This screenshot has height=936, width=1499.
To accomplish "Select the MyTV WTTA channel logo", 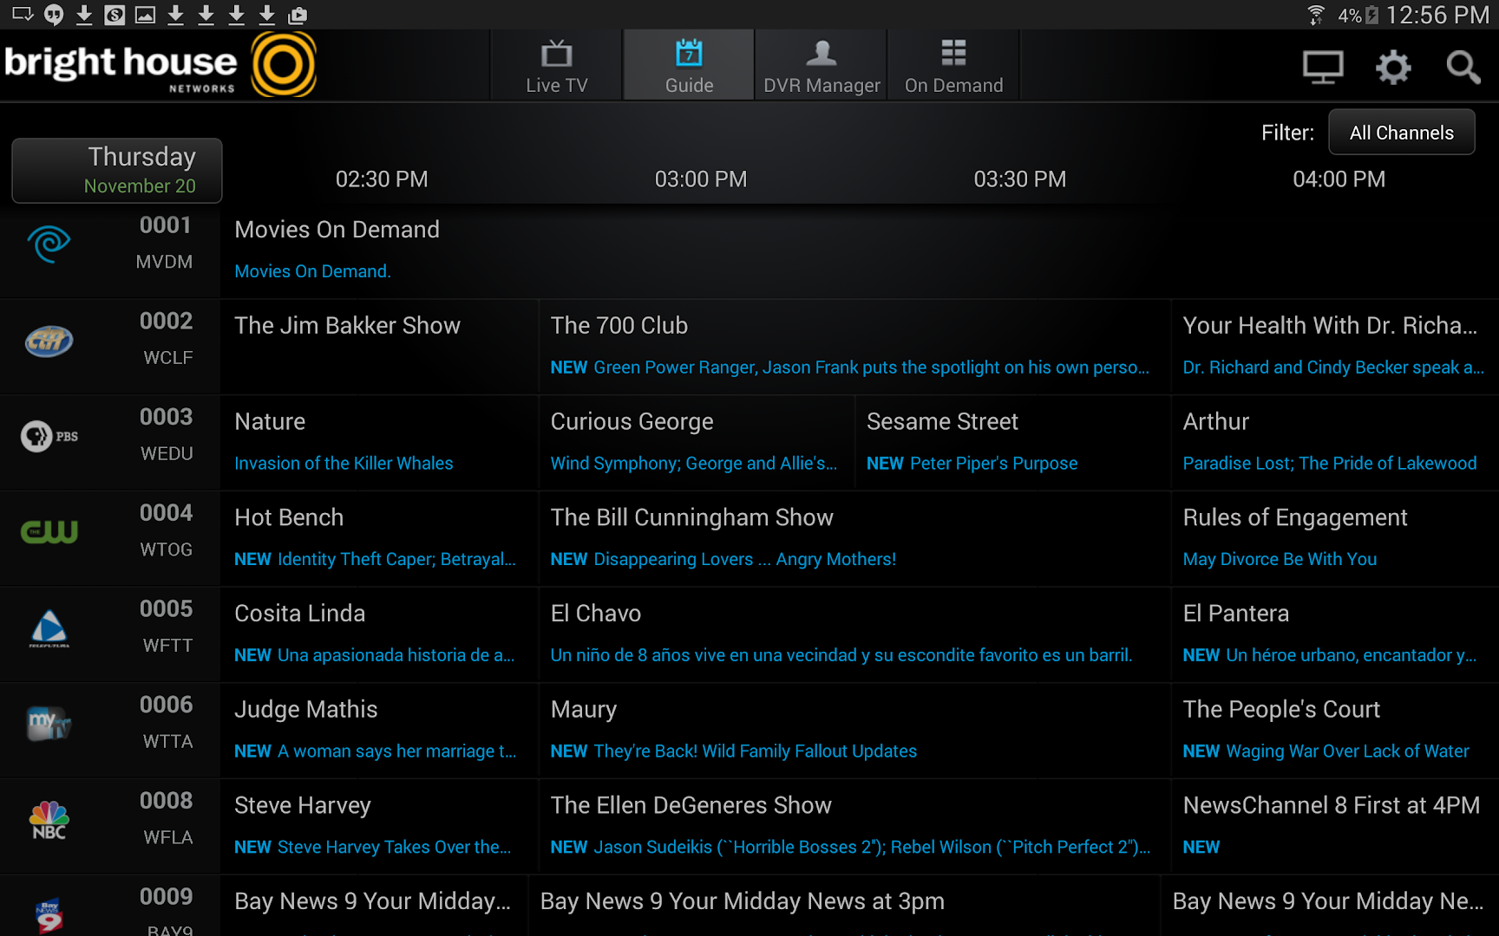I will tap(49, 724).
